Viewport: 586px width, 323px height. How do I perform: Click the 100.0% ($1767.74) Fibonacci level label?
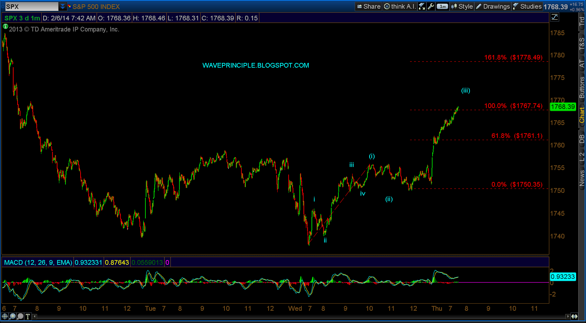pos(513,106)
